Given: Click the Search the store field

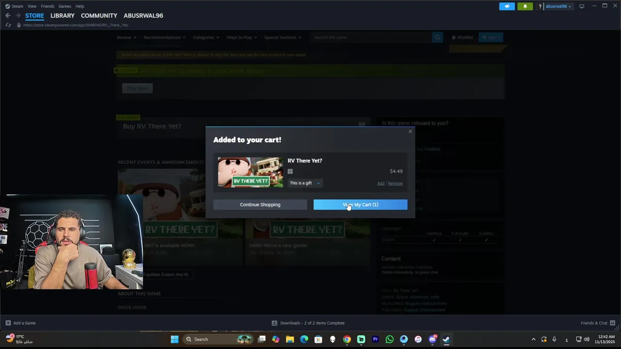Looking at the screenshot, I should click(371, 37).
